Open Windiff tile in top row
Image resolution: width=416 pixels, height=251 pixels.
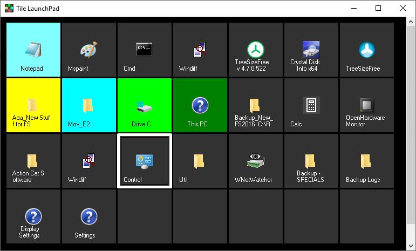pyautogui.click(x=200, y=50)
